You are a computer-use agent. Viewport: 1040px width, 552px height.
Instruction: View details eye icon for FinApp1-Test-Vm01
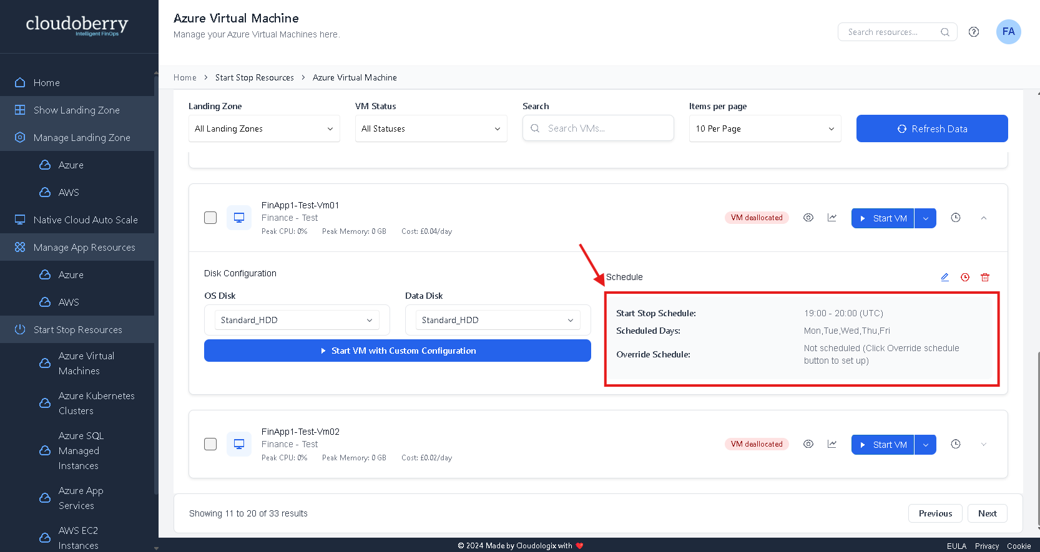808,218
